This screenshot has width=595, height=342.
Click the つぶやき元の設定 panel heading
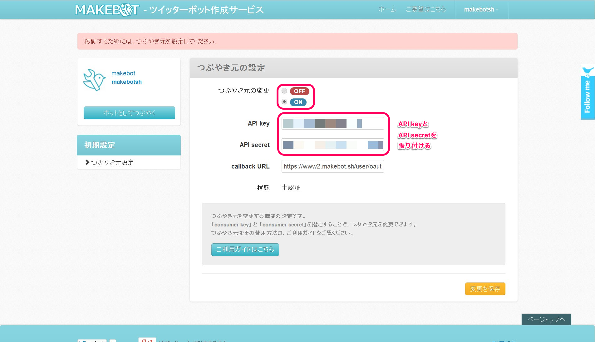[x=231, y=68]
